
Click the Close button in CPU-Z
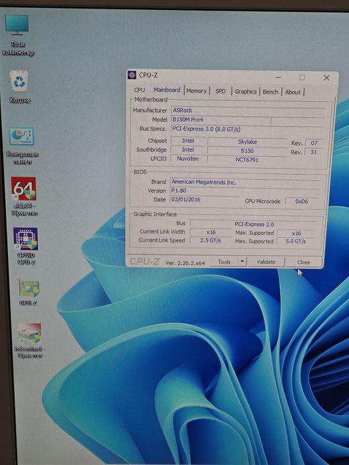click(304, 262)
